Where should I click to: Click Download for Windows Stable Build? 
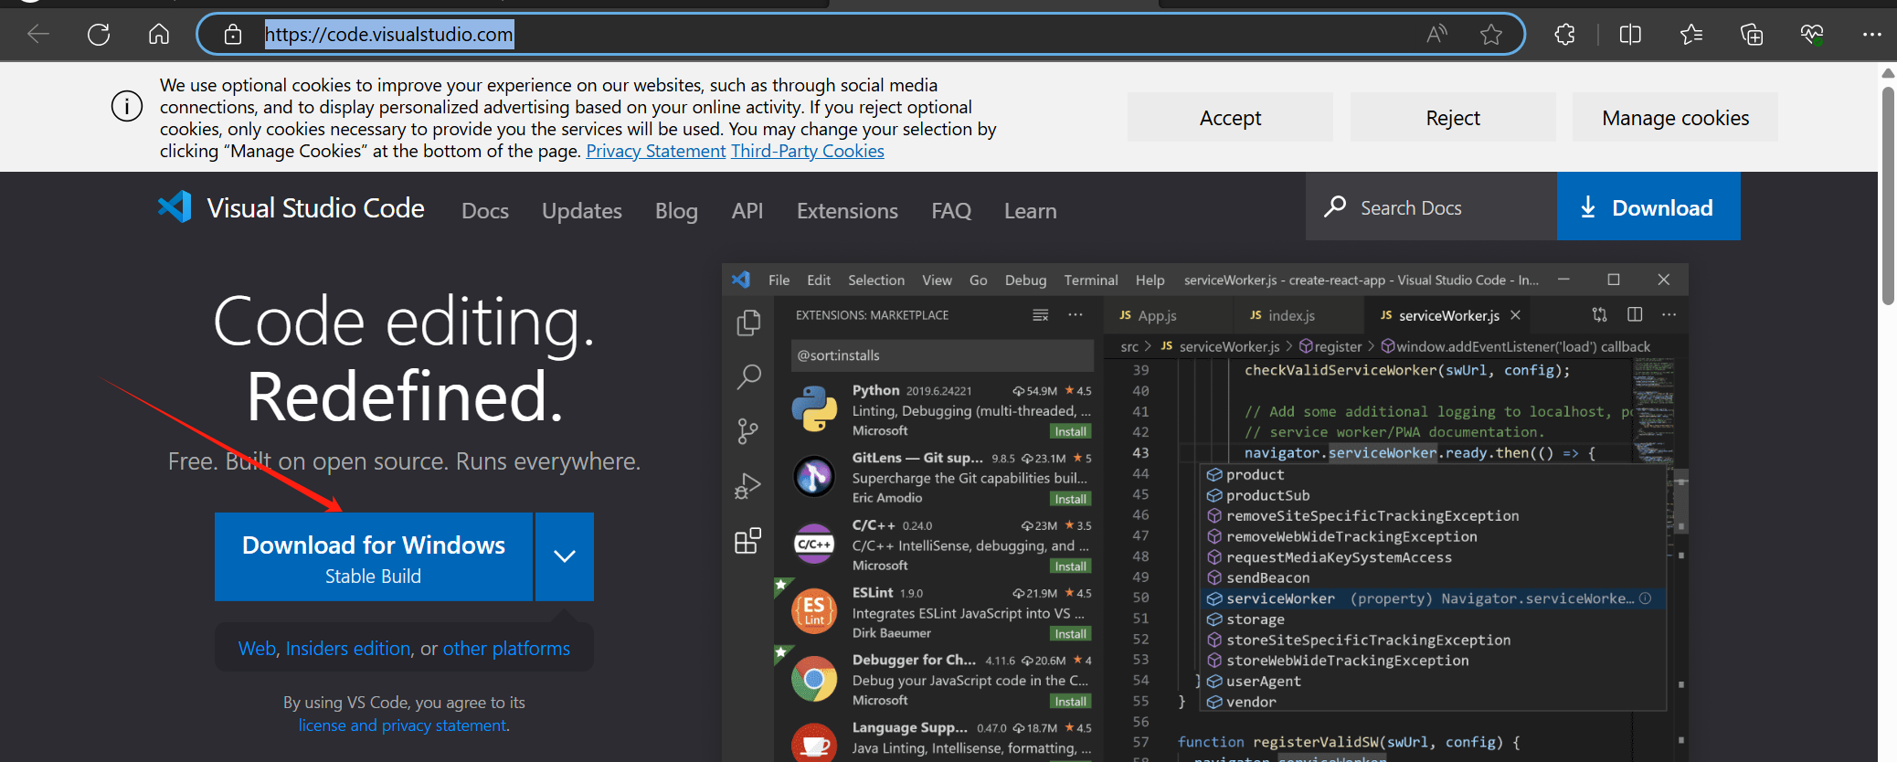point(374,556)
